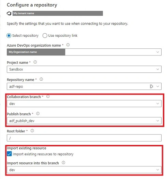Click into the Root folder text field
Image resolution: width=167 pixels, height=179 pixels.
[84, 138]
